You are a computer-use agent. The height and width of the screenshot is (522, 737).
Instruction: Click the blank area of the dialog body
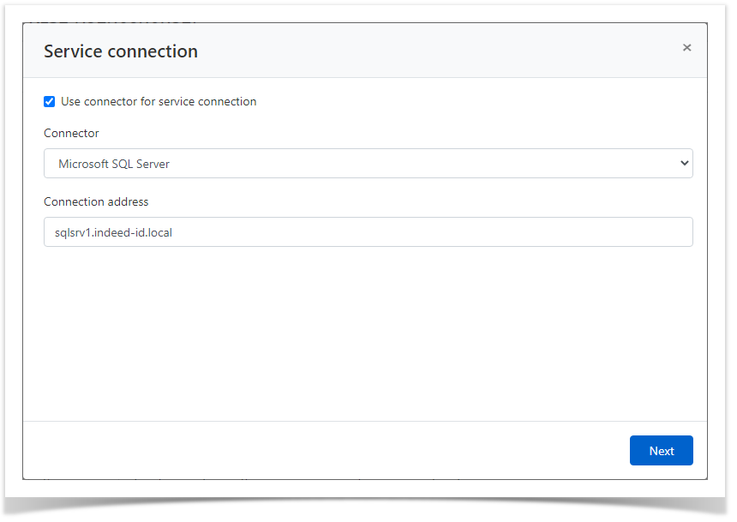[x=365, y=334]
